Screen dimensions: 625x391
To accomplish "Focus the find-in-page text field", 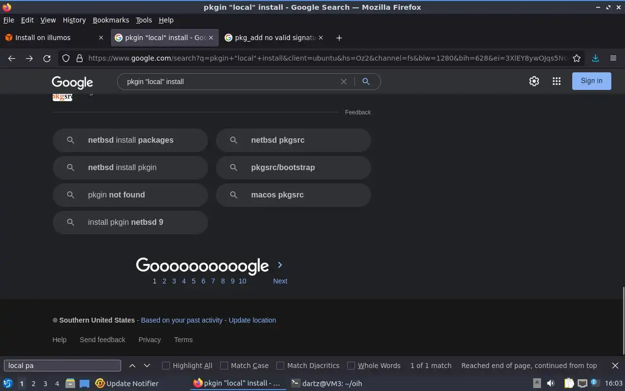I will pyautogui.click(x=62, y=366).
